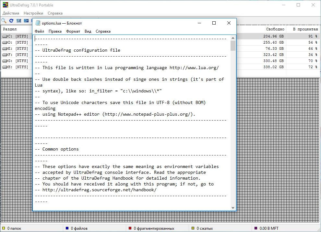Open Notepad Файл menu
321x232 pixels.
(x=39, y=31)
